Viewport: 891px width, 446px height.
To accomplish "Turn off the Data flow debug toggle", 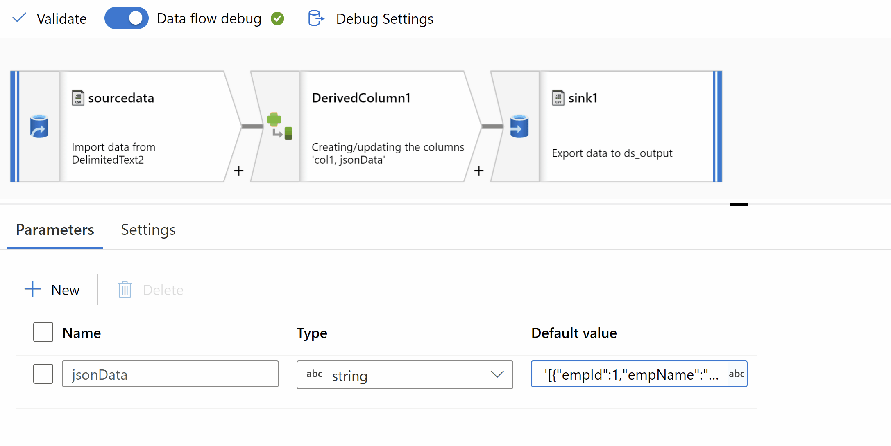I will coord(126,18).
